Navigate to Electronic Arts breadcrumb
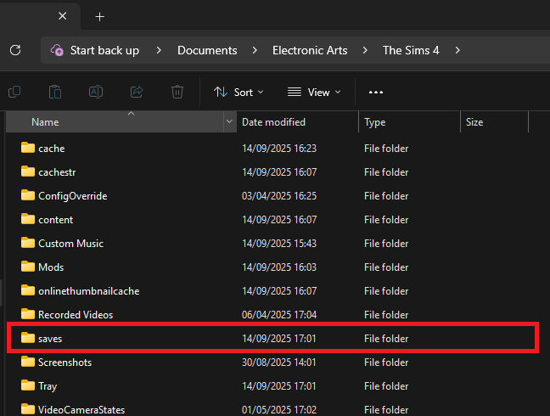Viewport: 550px width, 416px height. [310, 50]
